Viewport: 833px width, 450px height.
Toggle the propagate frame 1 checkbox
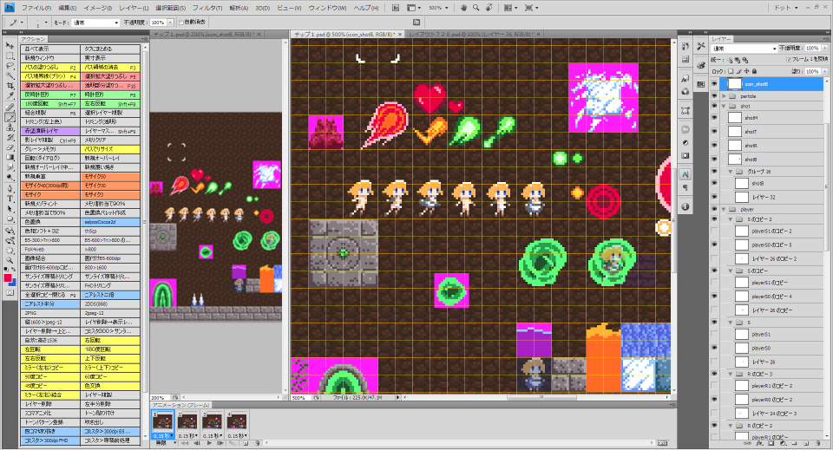789,60
